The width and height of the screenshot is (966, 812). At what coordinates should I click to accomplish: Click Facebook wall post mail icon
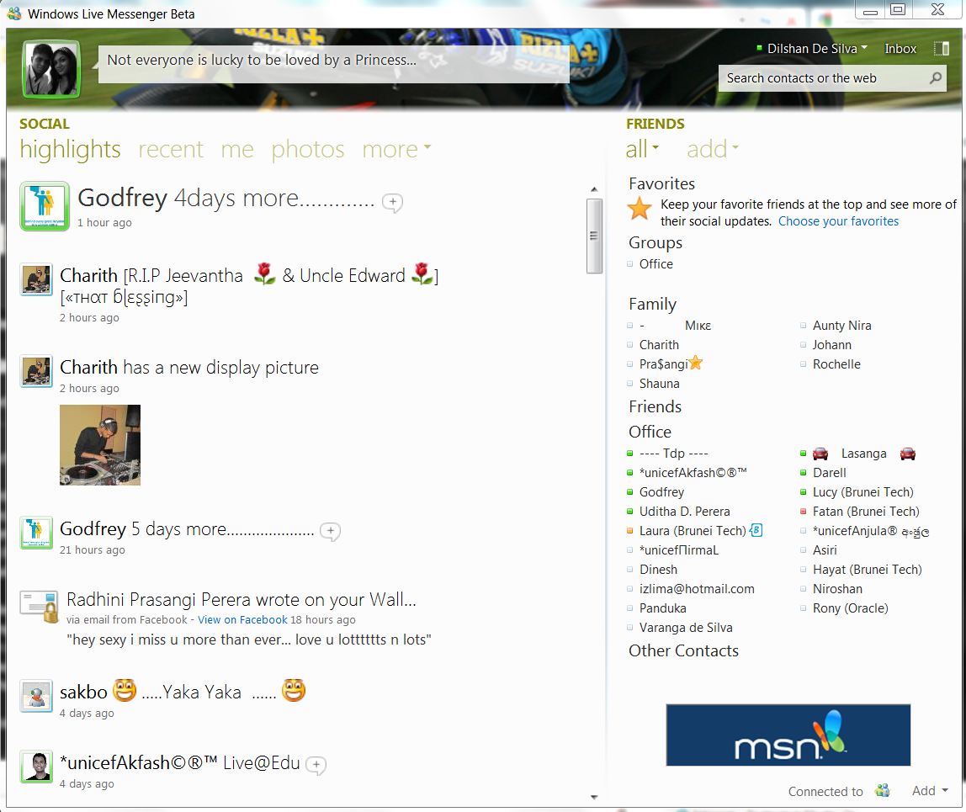click(x=39, y=606)
